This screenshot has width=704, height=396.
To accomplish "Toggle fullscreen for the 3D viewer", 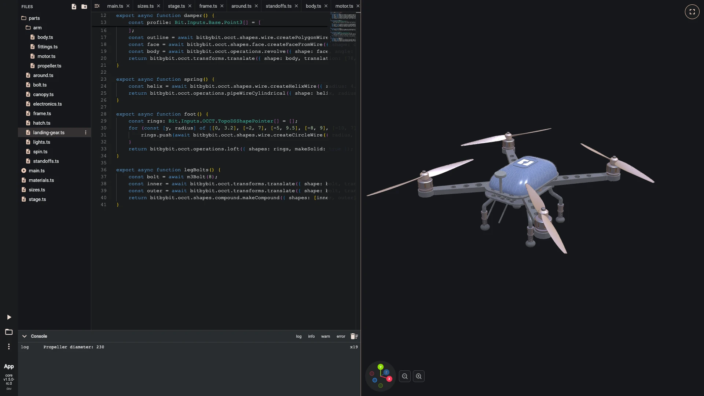I will [x=692, y=12].
